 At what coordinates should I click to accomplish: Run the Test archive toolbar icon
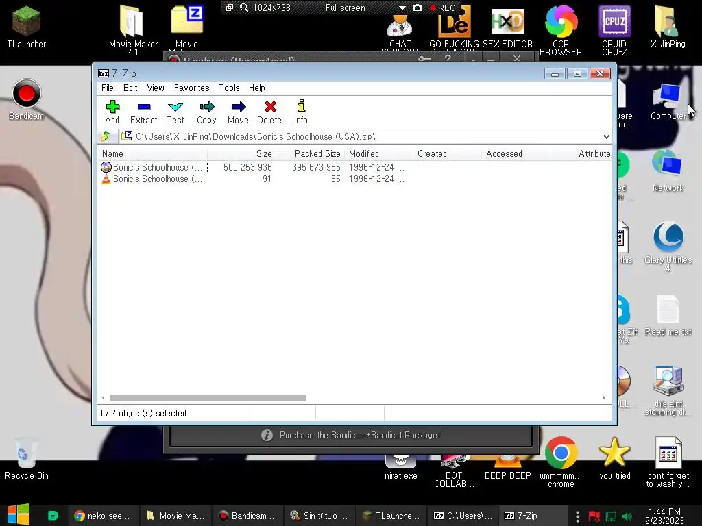tap(175, 112)
